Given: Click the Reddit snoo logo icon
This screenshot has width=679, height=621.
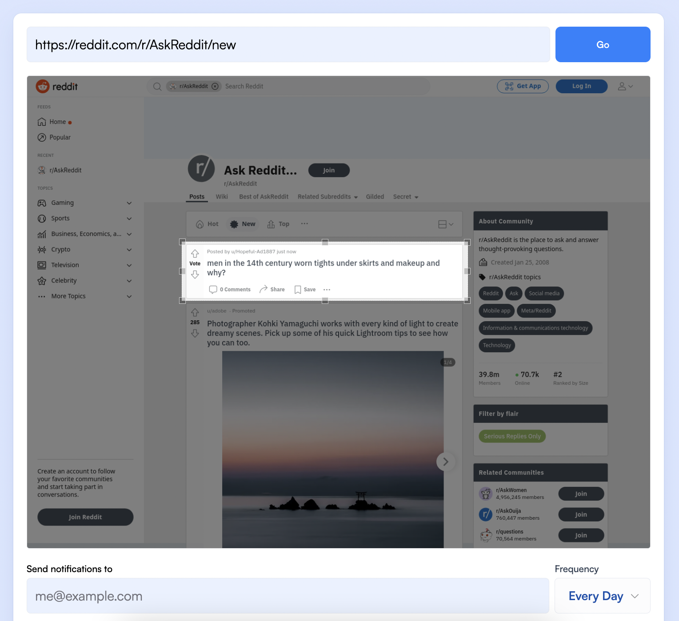Looking at the screenshot, I should [x=43, y=86].
